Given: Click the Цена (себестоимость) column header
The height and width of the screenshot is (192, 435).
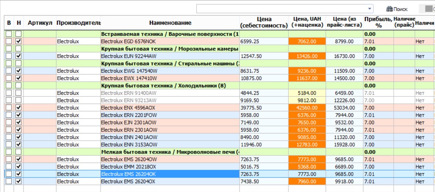Looking at the screenshot, I should (264, 23).
